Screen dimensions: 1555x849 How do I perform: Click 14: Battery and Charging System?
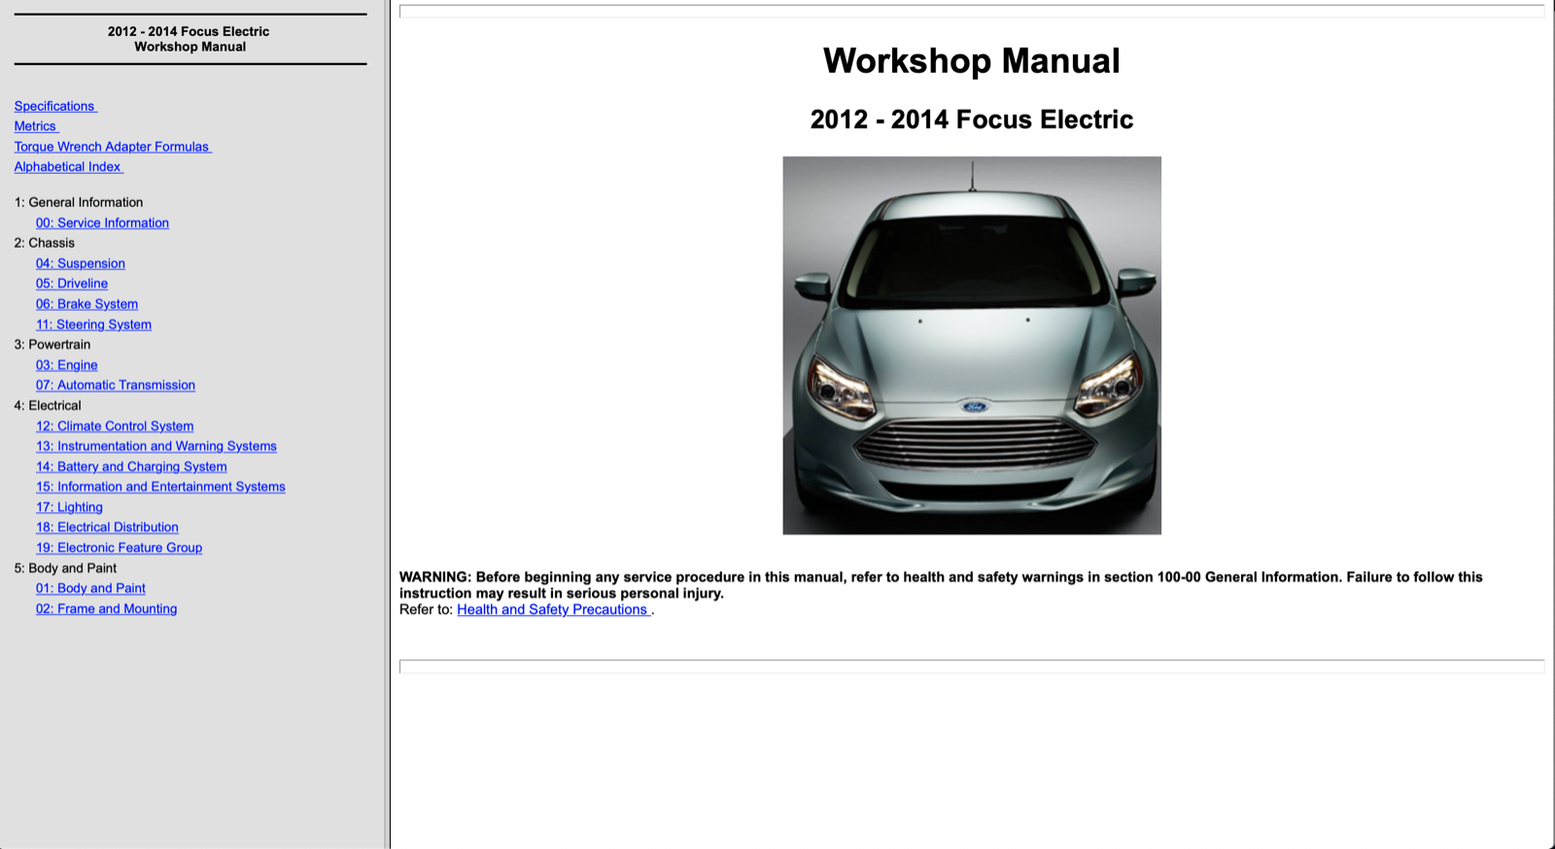pos(131,467)
